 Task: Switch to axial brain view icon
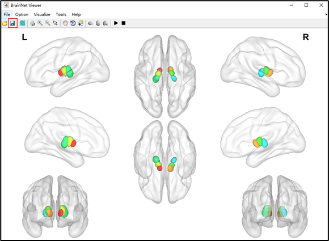pos(98,23)
